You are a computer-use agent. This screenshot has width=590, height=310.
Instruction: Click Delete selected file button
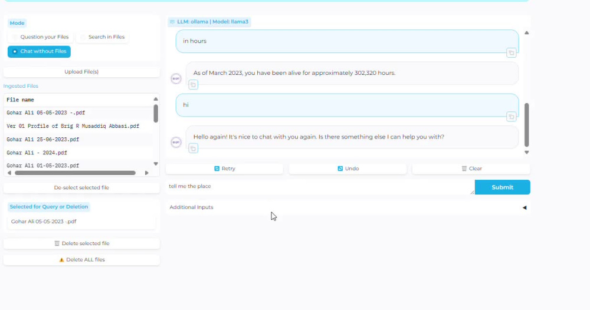81,243
